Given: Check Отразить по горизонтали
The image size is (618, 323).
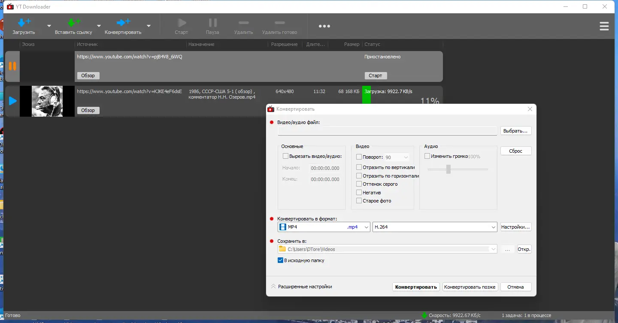Looking at the screenshot, I should [x=359, y=176].
